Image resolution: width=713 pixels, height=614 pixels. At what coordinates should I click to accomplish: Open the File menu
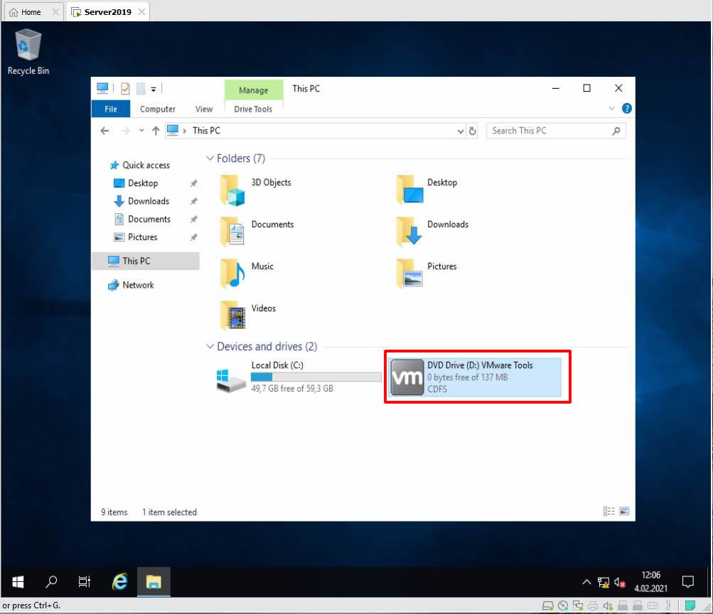[x=110, y=109]
